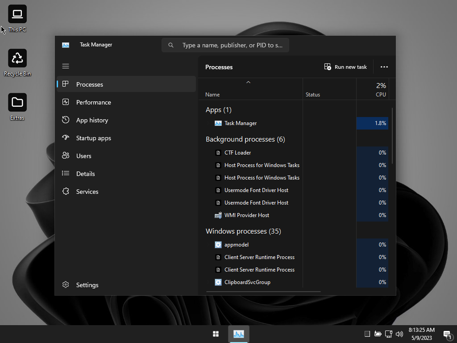Screen dimensions: 457x343
Task: Click the network tray icon
Action: pos(389,334)
